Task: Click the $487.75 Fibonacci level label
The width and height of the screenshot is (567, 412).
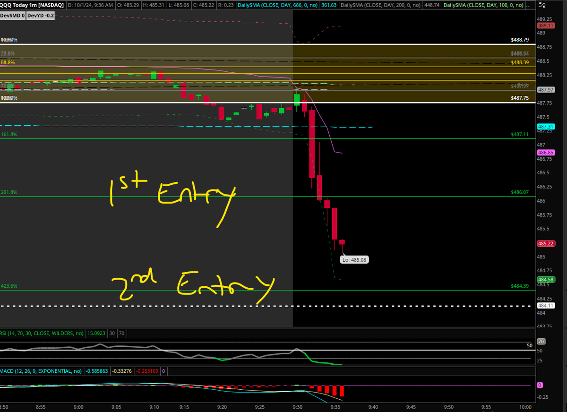Action: pos(519,98)
